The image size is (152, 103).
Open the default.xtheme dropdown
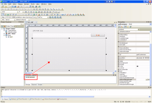[x=29, y=20]
